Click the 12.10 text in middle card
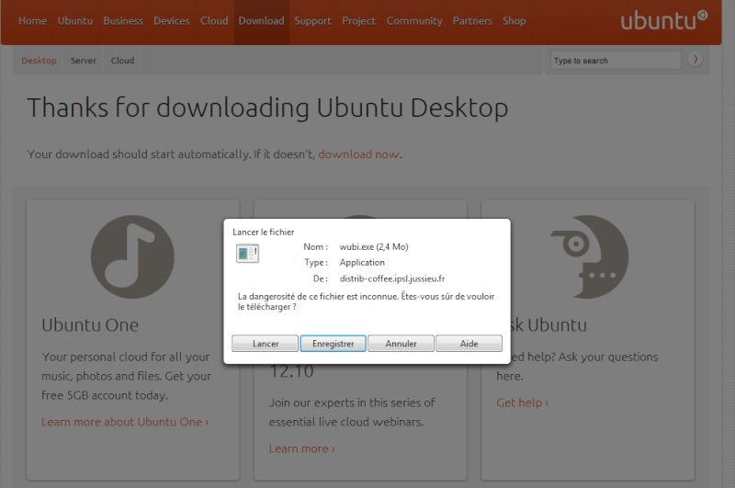The height and width of the screenshot is (488, 735). click(x=291, y=371)
